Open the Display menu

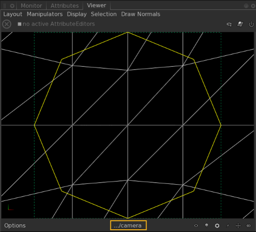(77, 14)
